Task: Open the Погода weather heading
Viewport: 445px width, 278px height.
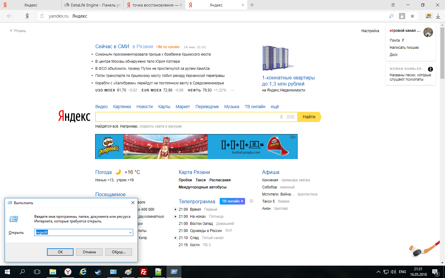Action: pos(104,172)
